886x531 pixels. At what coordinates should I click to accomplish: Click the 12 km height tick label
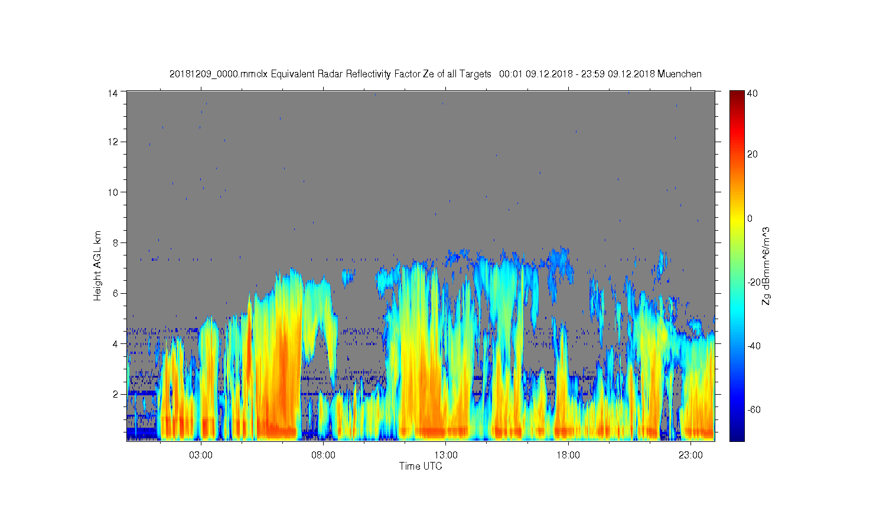tap(114, 142)
